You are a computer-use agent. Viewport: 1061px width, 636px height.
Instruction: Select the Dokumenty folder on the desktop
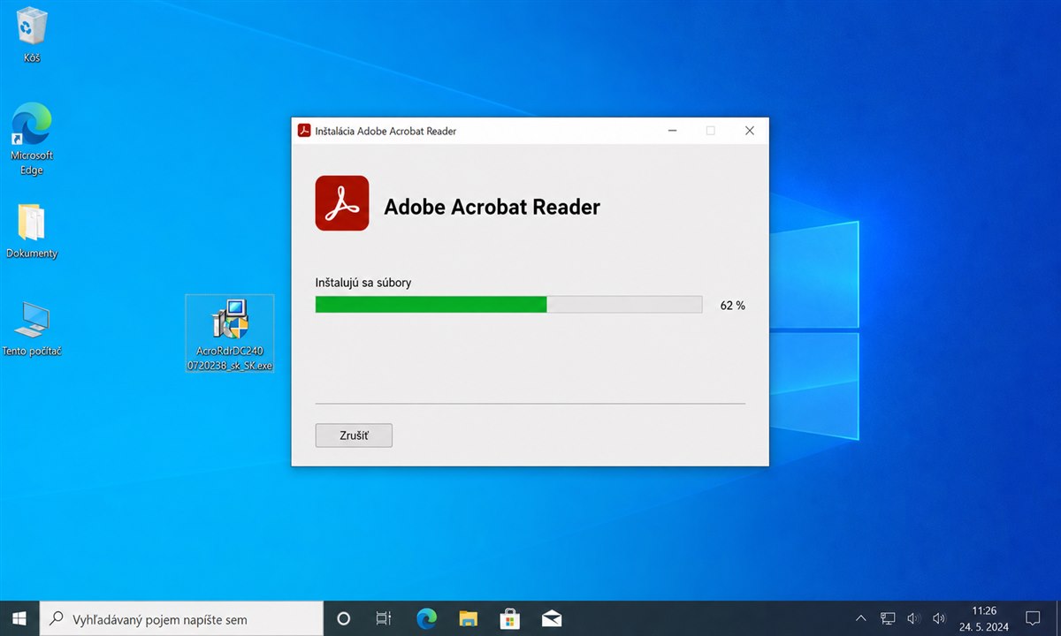click(32, 231)
